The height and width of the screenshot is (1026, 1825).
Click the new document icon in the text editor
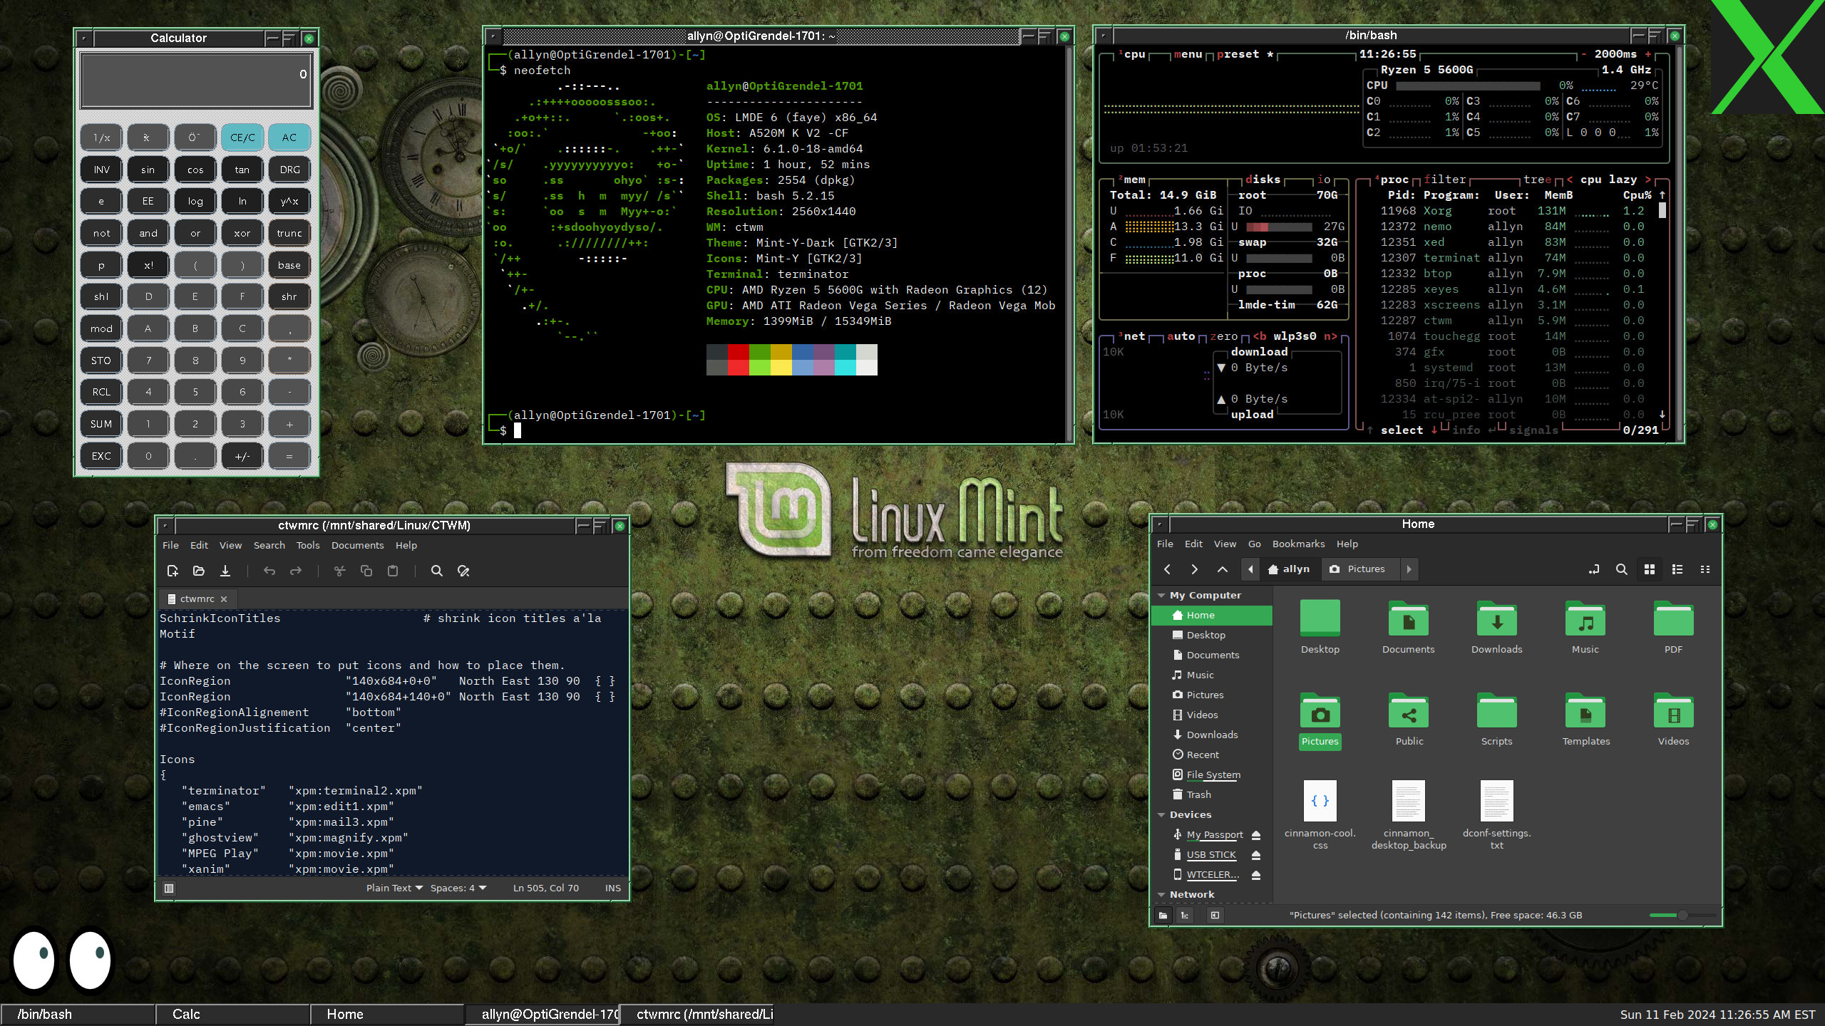pyautogui.click(x=173, y=571)
